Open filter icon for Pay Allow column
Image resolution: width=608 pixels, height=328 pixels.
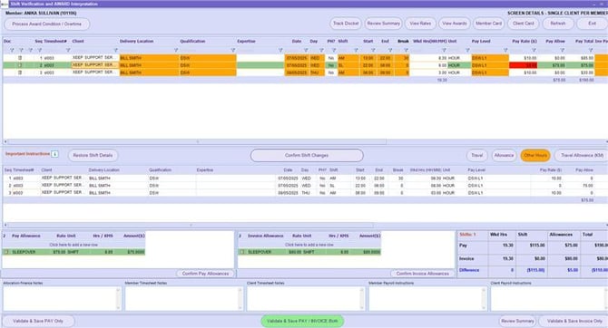[563, 51]
